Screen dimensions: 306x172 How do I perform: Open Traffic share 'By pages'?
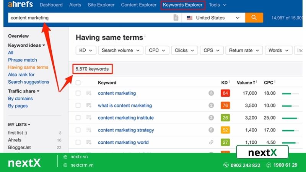(18, 106)
